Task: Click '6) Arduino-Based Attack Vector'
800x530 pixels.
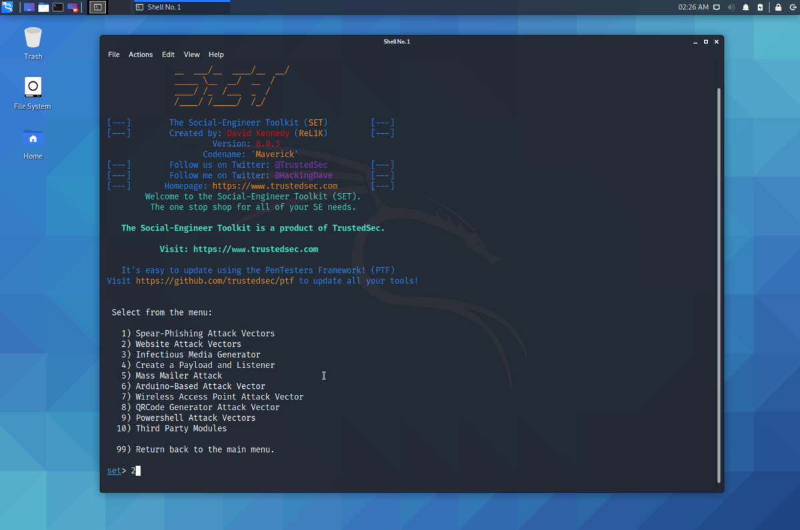Action: [x=193, y=386]
